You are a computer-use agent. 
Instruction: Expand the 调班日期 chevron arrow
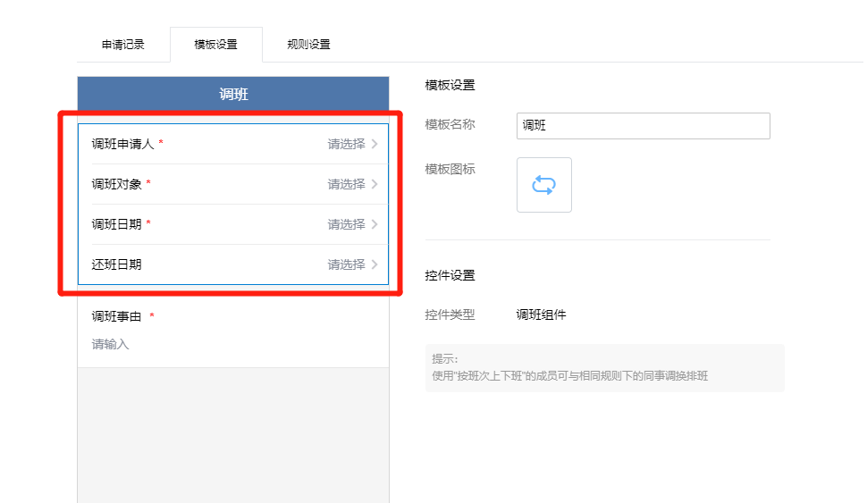pyautogui.click(x=375, y=224)
